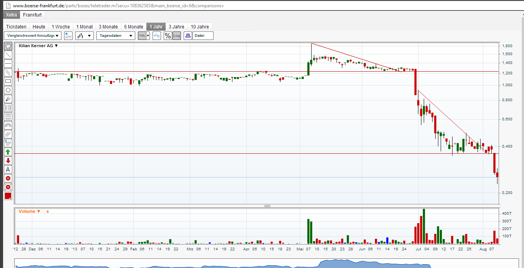Open the Vergleichswert hinzufügen dropdown
The width and height of the screenshot is (524, 268).
coord(33,36)
